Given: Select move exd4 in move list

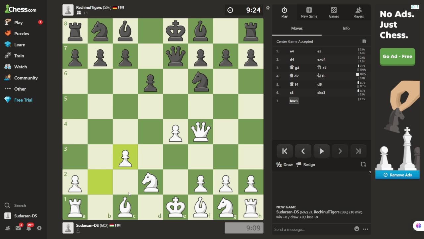Looking at the screenshot, I should tap(321, 59).
